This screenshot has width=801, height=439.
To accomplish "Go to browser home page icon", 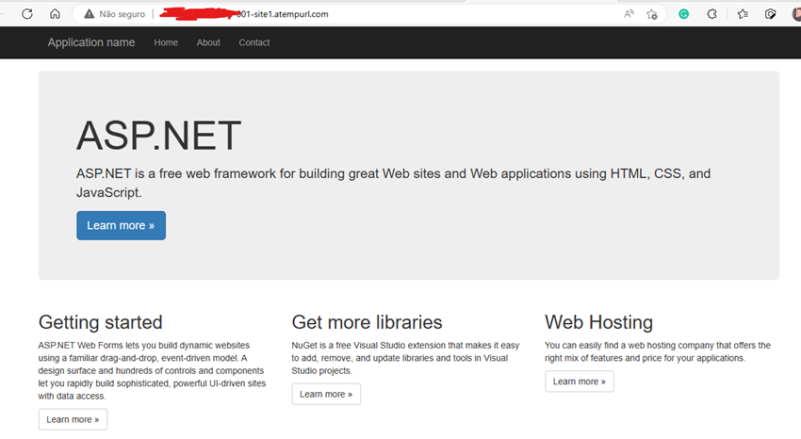I will pyautogui.click(x=56, y=14).
